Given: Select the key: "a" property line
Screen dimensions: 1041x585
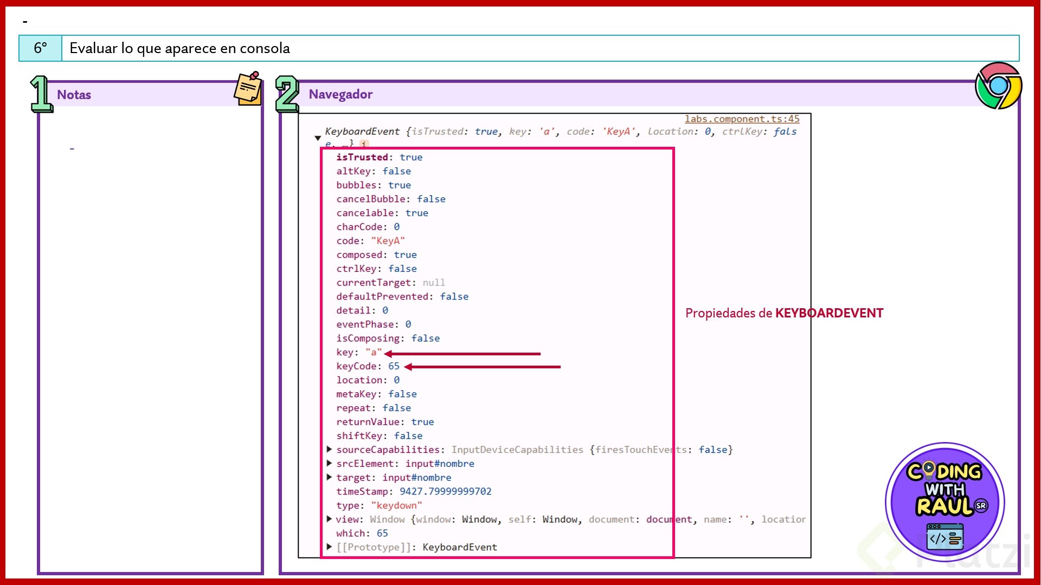Looking at the screenshot, I should [358, 353].
